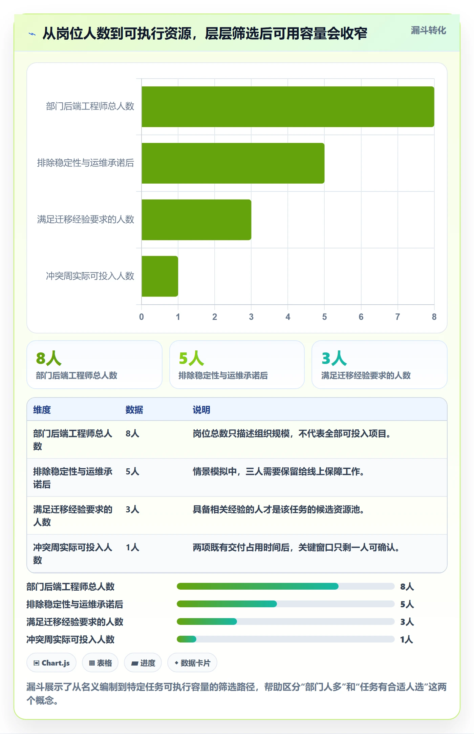474x734 pixels.
Task: Click table data cell 5人
Action: tap(132, 471)
